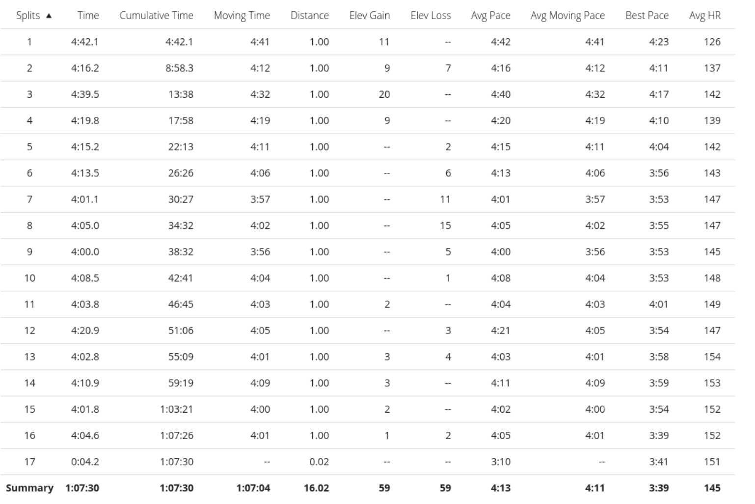Sort by Distance column header
Image resolution: width=755 pixels, height=504 pixels.
point(309,15)
